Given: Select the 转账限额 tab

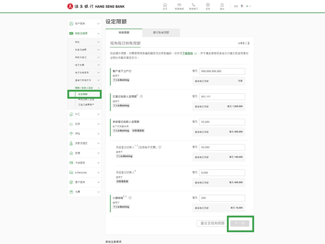Looking at the screenshot, I should pyautogui.click(x=124, y=32).
